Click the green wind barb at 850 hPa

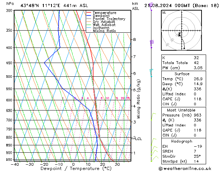click(x=154, y=142)
